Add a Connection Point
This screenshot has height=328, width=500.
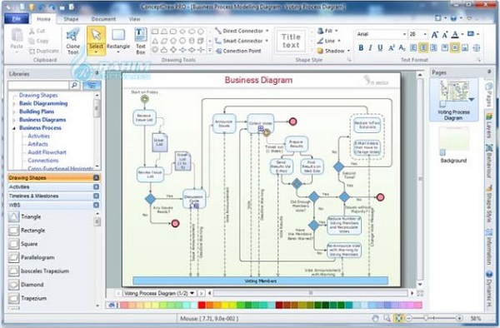[238, 51]
